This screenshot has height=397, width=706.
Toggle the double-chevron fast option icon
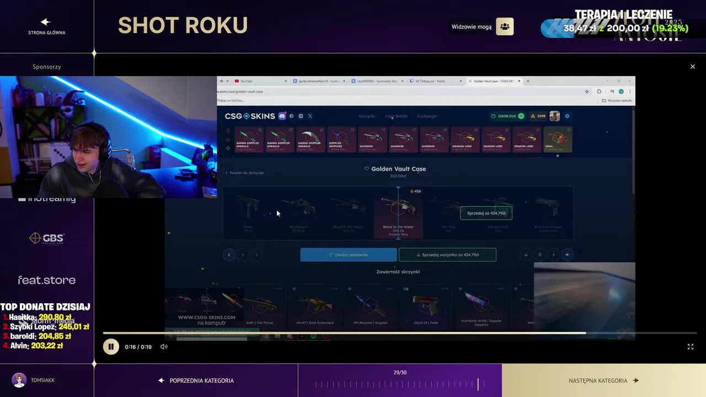(540, 255)
